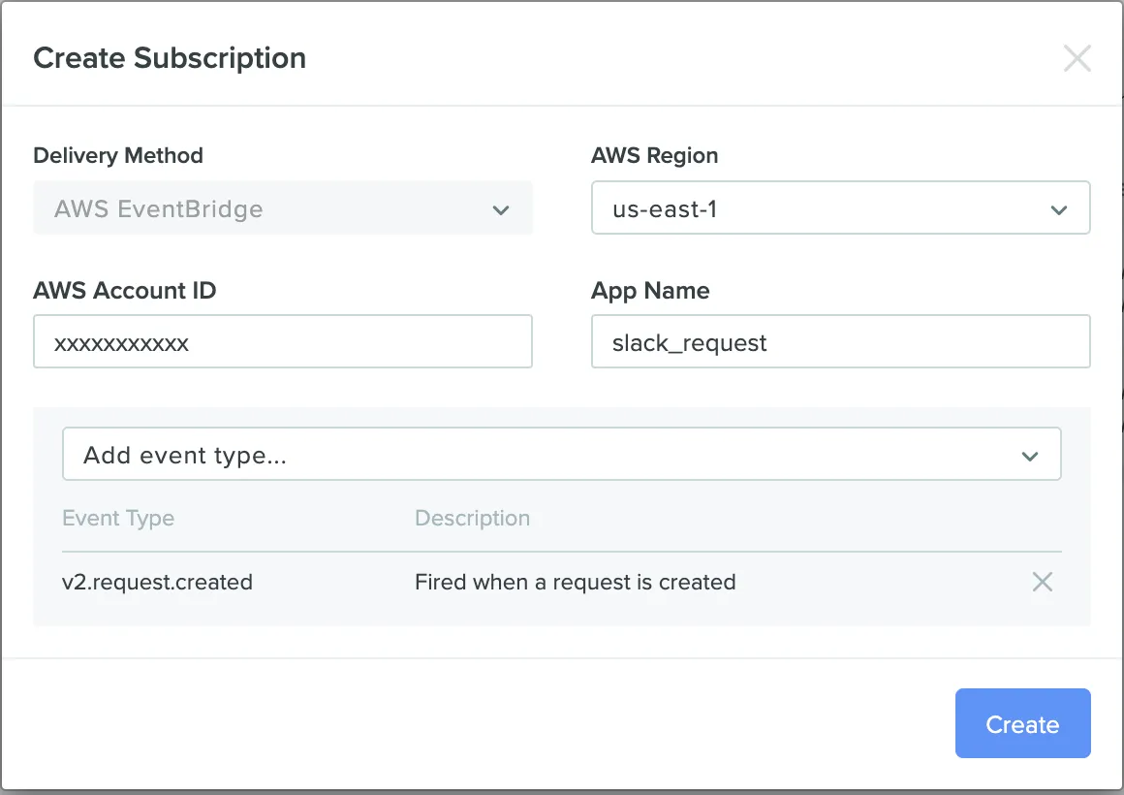Click the App Name label
1124x795 pixels.
point(650,290)
